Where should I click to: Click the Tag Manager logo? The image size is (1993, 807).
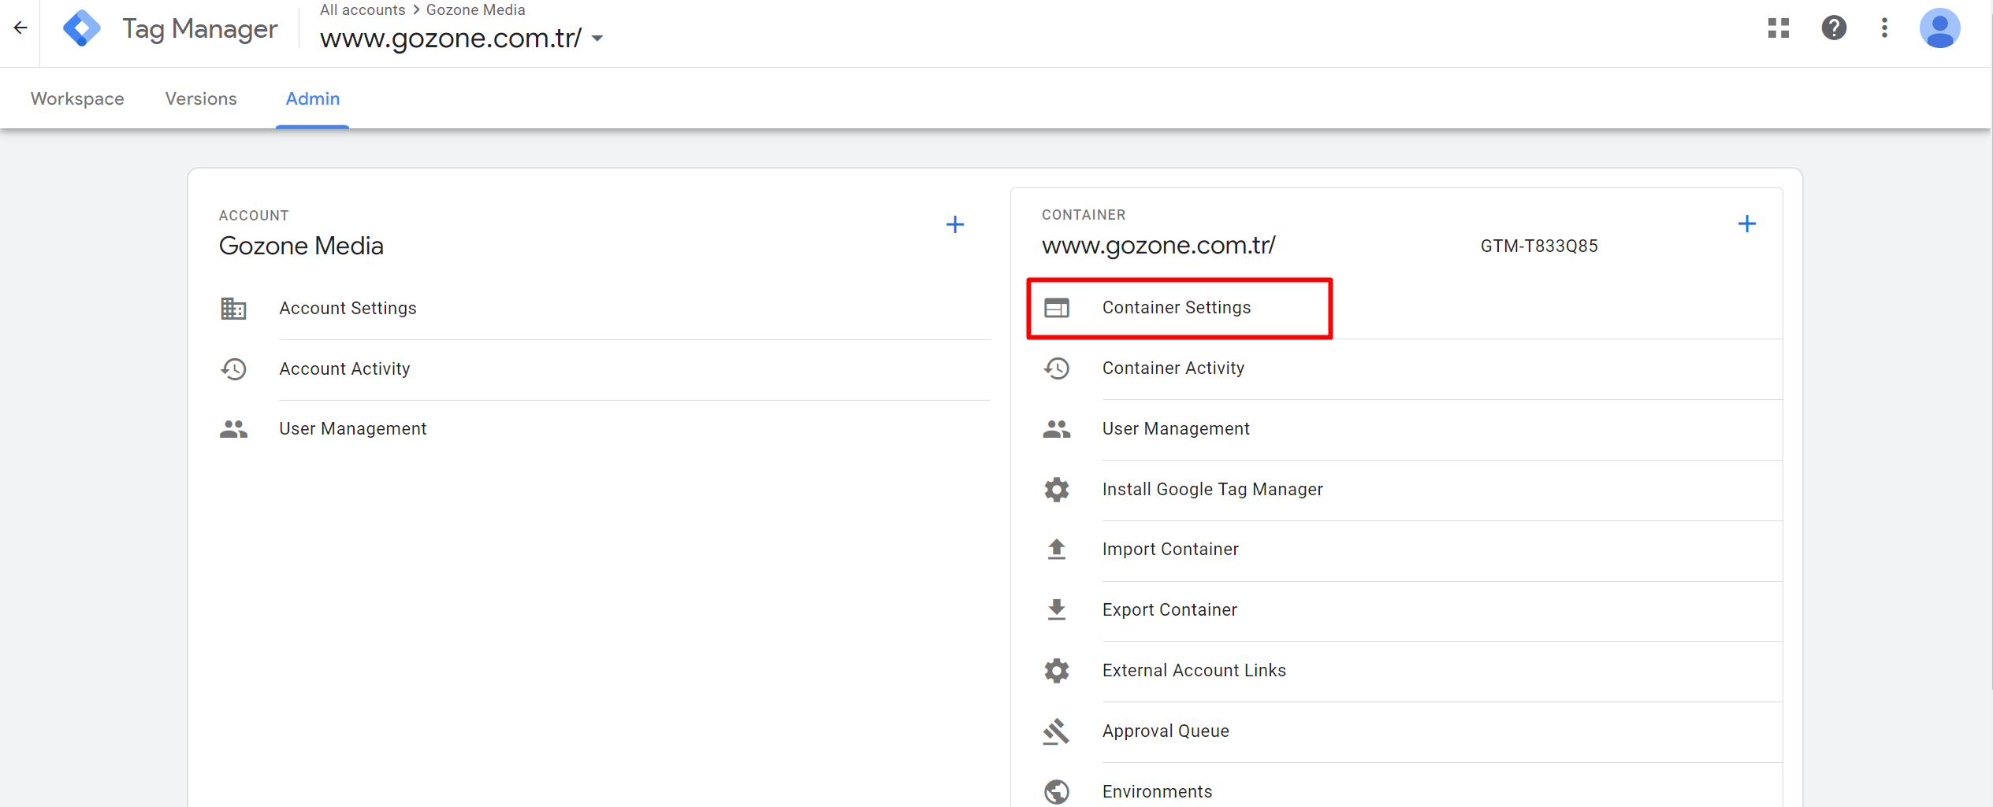point(82,29)
